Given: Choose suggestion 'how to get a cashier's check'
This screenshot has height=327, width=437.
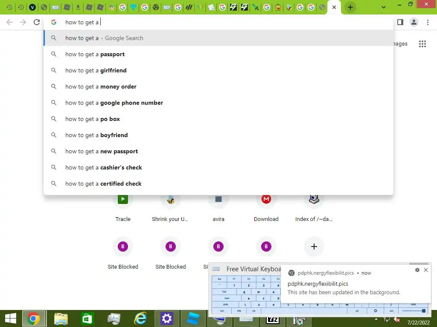Looking at the screenshot, I should pyautogui.click(x=218, y=167).
